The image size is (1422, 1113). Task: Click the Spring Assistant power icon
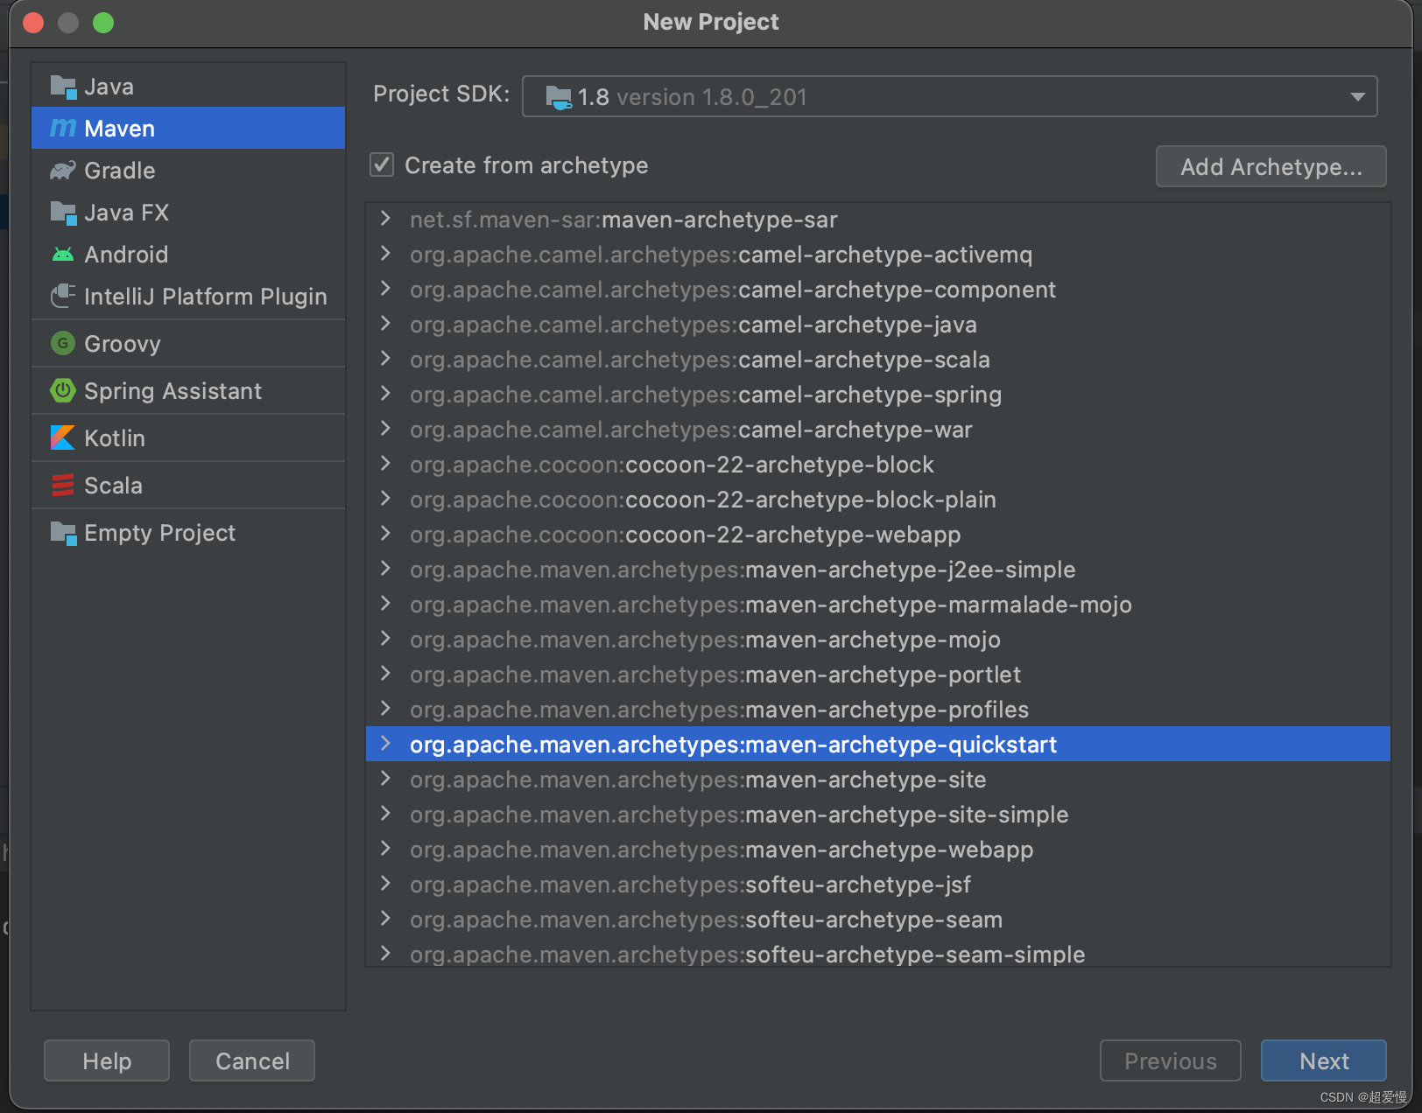click(63, 391)
